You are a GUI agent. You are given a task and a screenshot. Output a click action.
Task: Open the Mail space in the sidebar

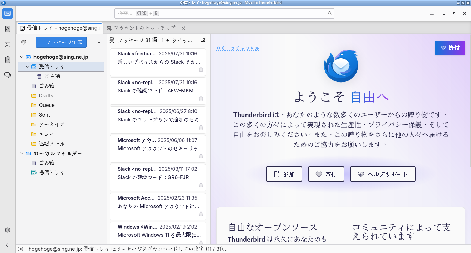tap(8, 13)
